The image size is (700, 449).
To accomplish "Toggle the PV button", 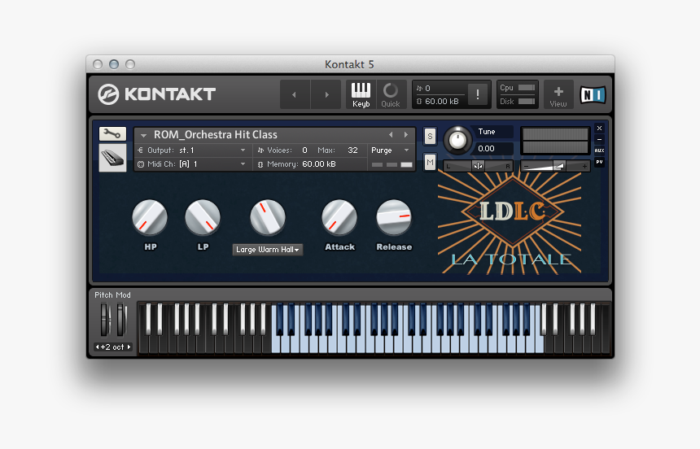I will (x=600, y=162).
